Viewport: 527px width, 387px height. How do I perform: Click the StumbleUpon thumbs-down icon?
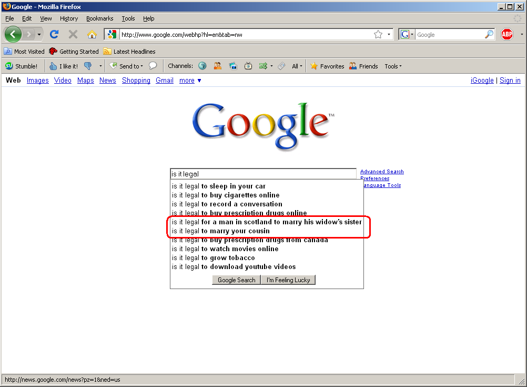(x=88, y=66)
